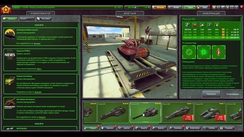Open the Припасы supplies category tab
The height and width of the screenshot is (137, 244).
(x=176, y=128)
